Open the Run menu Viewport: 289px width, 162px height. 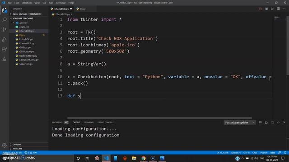51,3
